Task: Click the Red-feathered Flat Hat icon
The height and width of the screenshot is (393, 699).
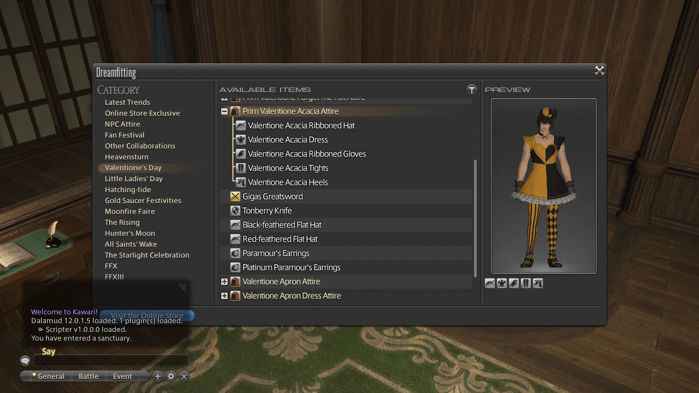Action: coord(235,239)
